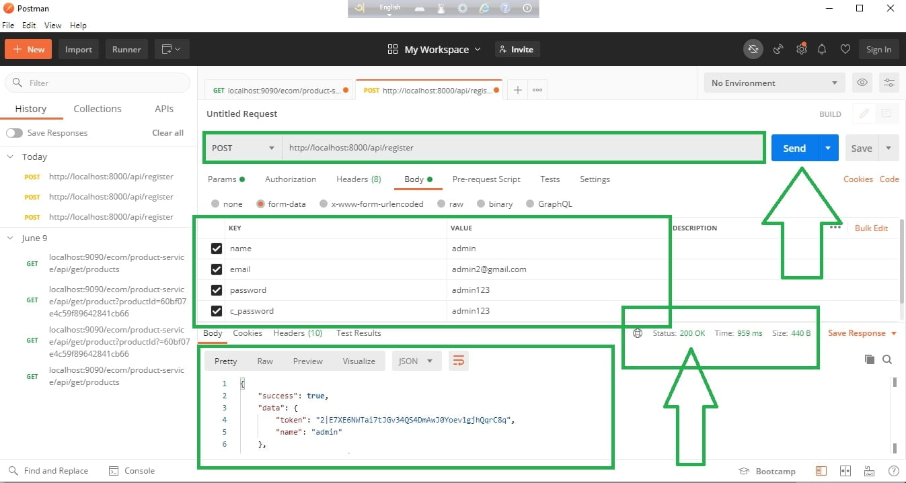Click Clear all in History
This screenshot has width=906, height=483.
(167, 133)
